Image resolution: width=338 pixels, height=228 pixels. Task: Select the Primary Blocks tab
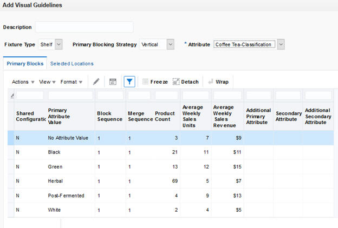[25, 64]
